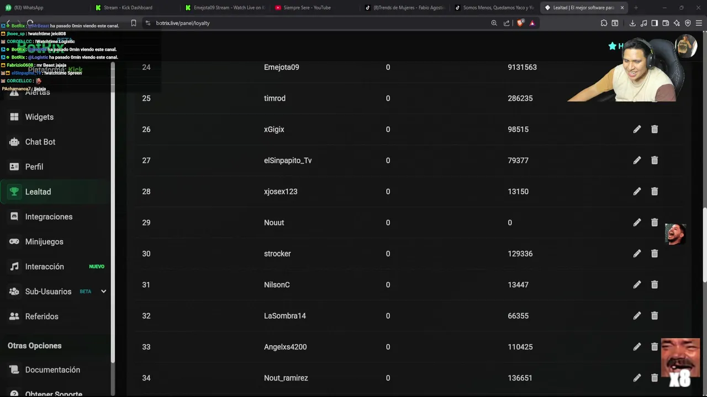Click the Interacción music note icon
Image resolution: width=707 pixels, height=397 pixels.
[14, 266]
